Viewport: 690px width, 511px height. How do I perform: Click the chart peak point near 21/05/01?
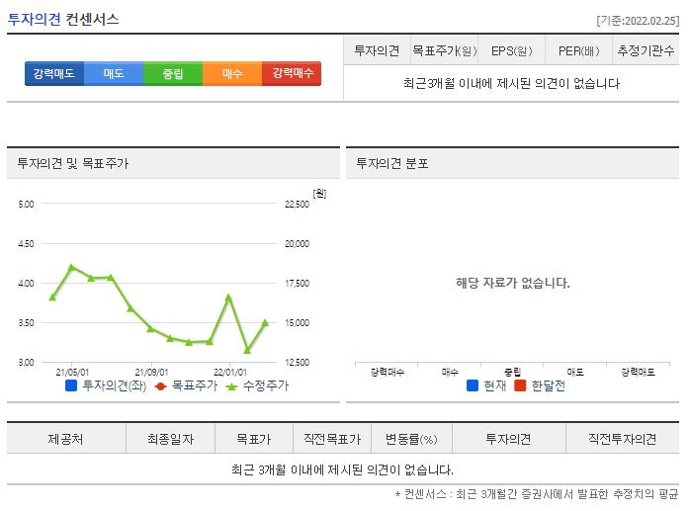pos(72,267)
